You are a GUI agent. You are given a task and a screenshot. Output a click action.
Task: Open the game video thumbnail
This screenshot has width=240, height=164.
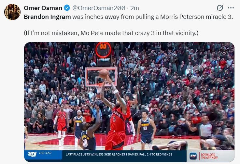click(129, 102)
